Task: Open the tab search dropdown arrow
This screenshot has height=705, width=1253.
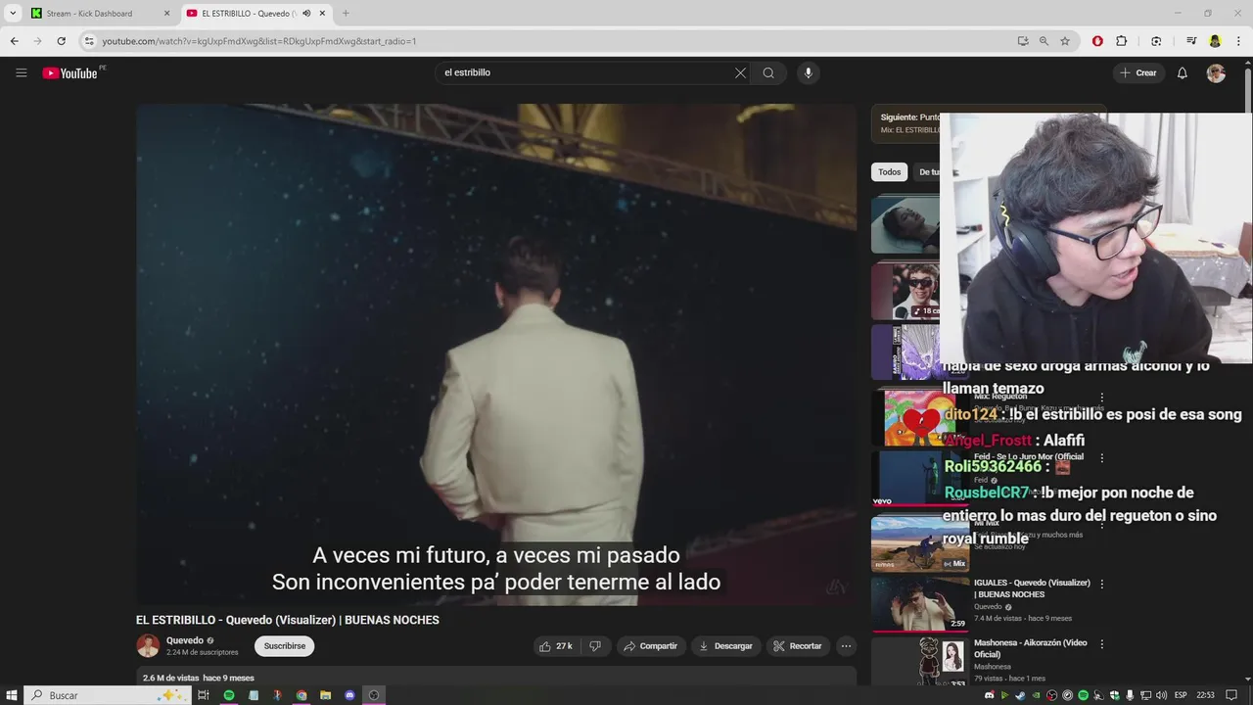Action: point(13,14)
